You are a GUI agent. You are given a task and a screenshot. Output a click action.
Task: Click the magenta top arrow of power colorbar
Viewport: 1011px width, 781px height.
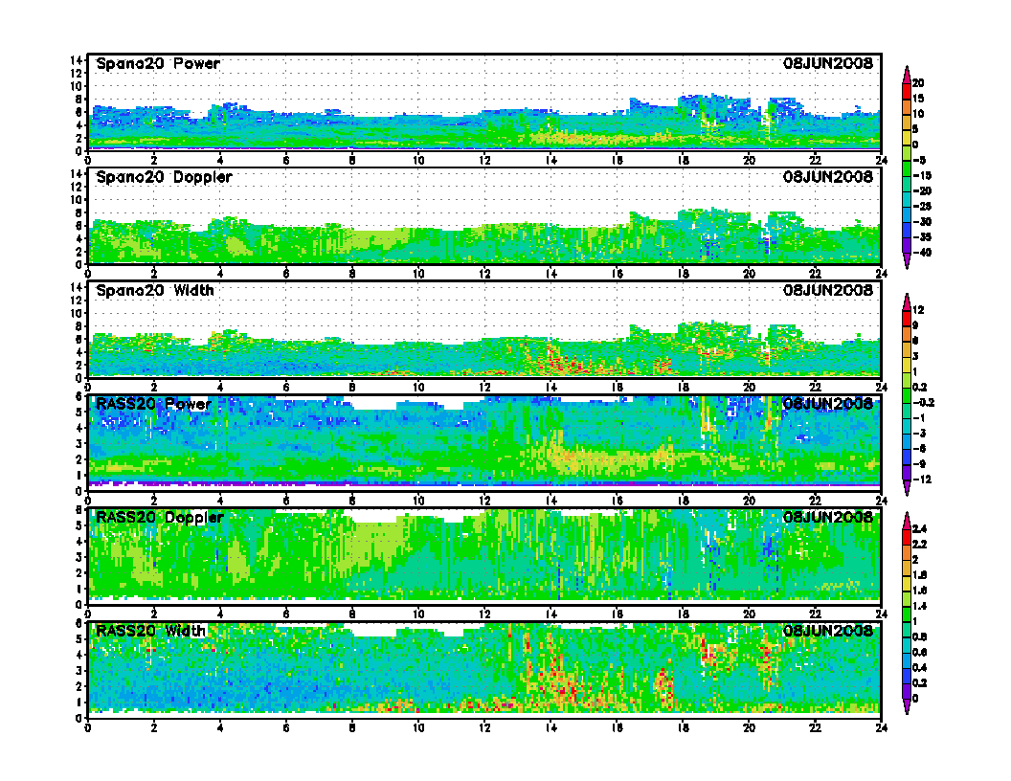907,74
